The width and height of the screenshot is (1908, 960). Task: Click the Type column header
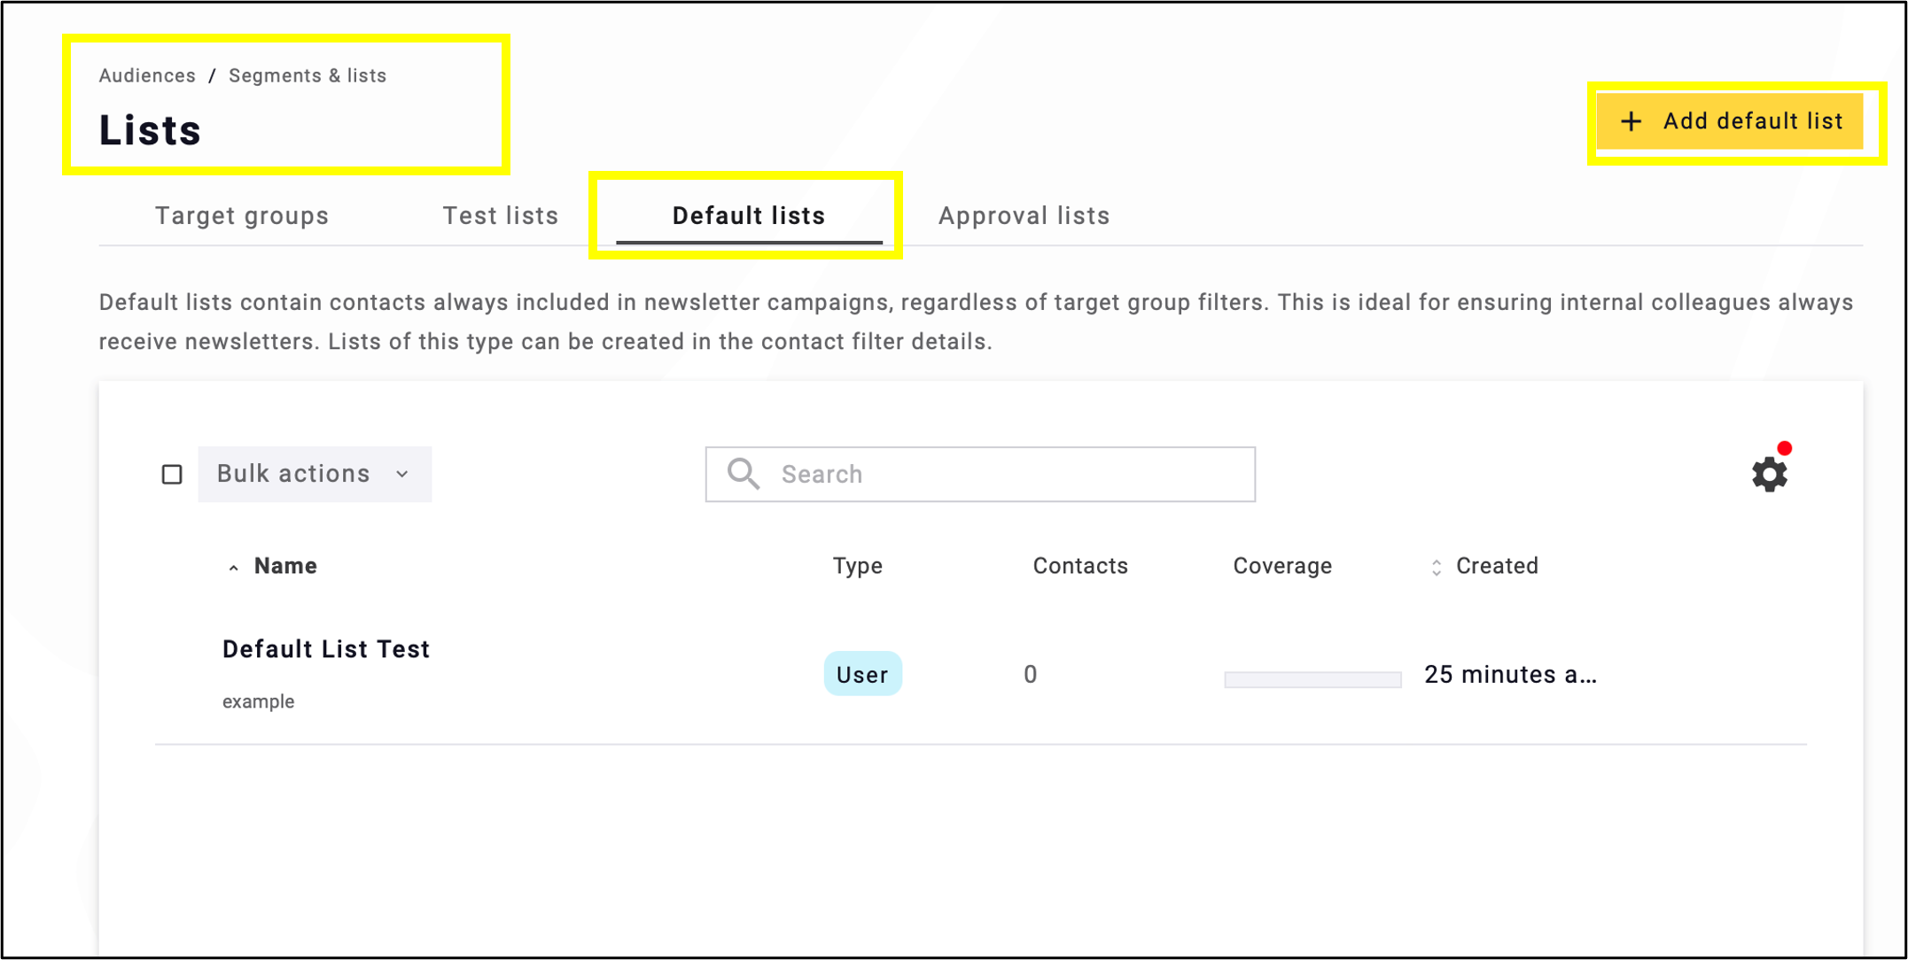pos(857,566)
